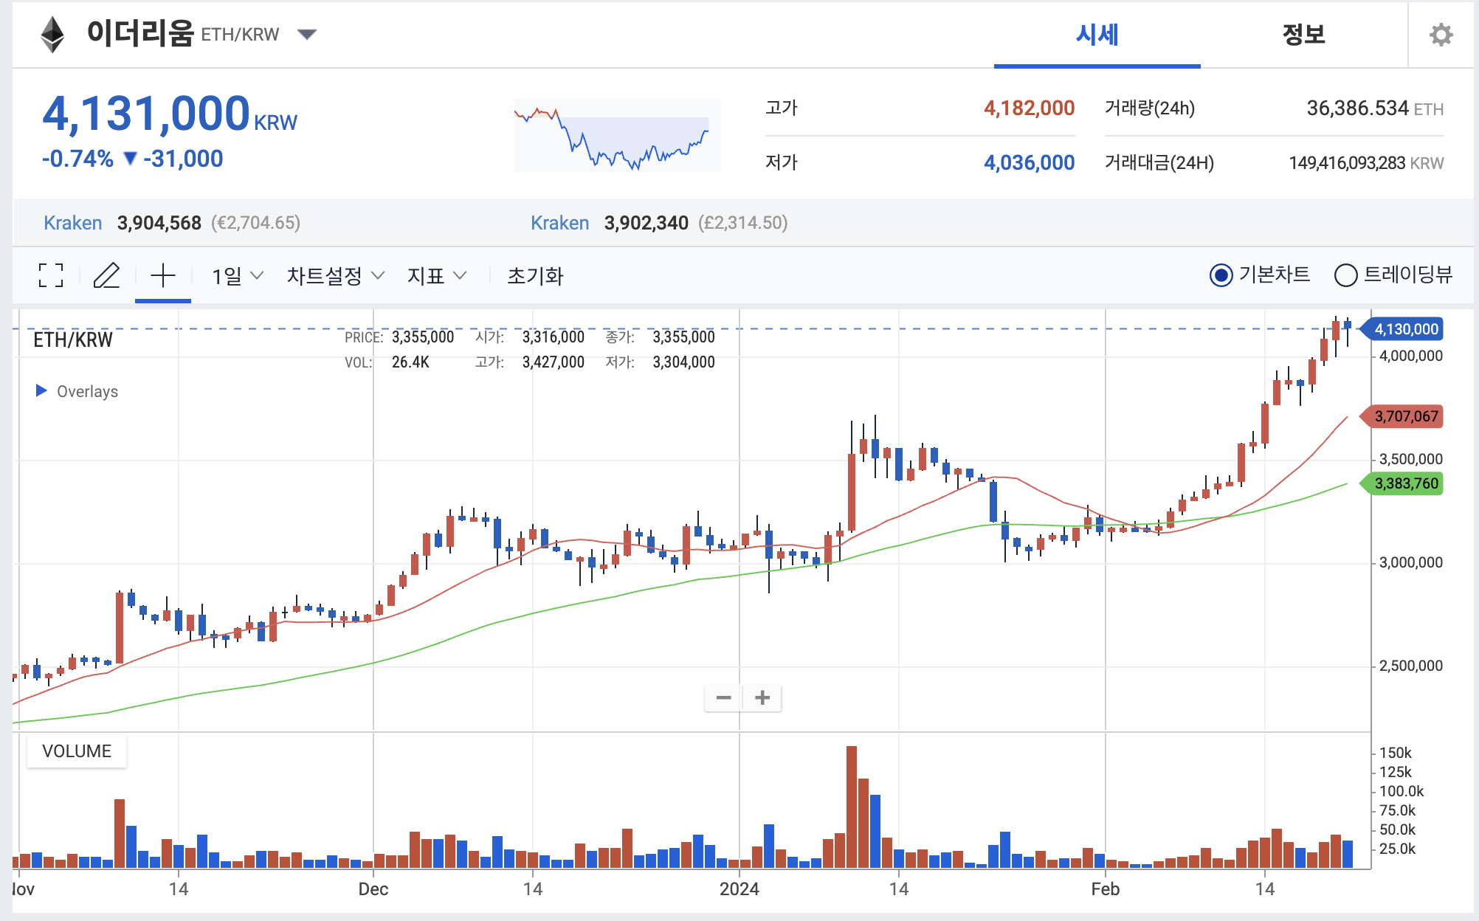Zoom in chart with plus button

point(762,697)
